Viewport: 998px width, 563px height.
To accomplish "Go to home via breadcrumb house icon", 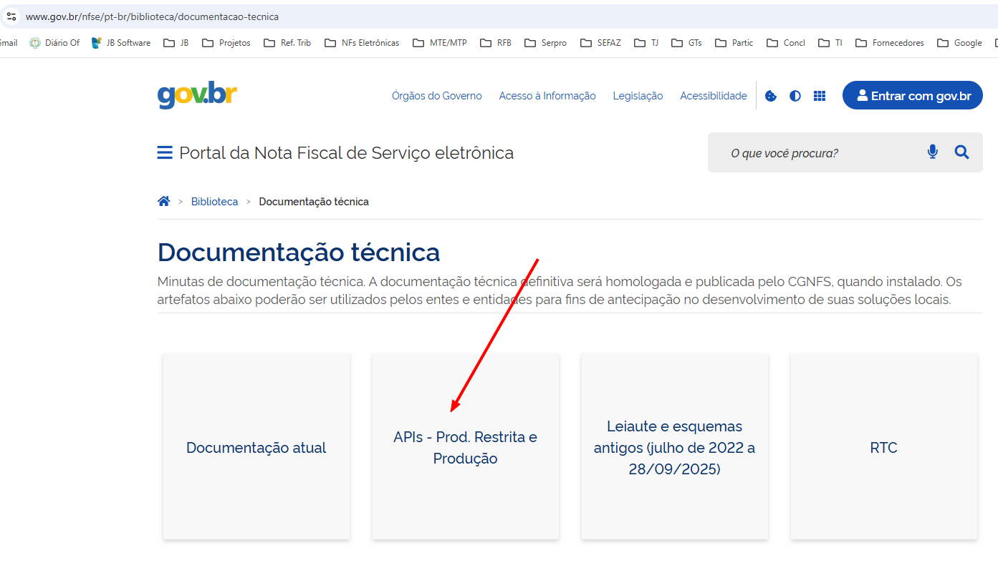I will [x=164, y=202].
